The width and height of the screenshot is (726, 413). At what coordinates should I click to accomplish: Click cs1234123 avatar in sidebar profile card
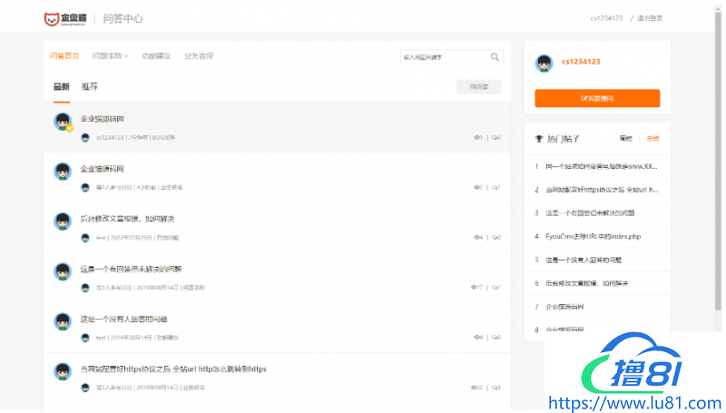544,63
